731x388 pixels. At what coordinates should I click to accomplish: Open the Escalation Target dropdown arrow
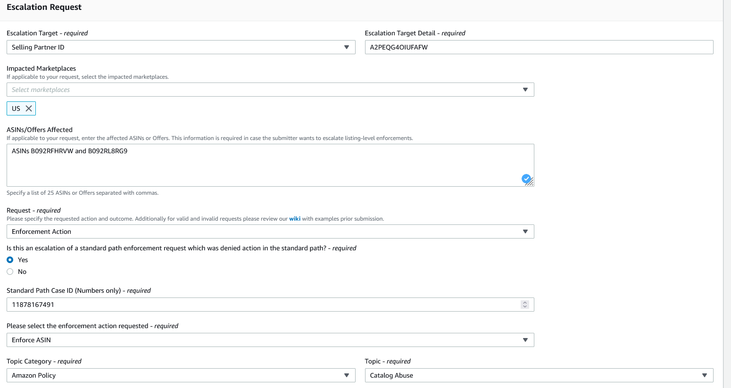[347, 47]
